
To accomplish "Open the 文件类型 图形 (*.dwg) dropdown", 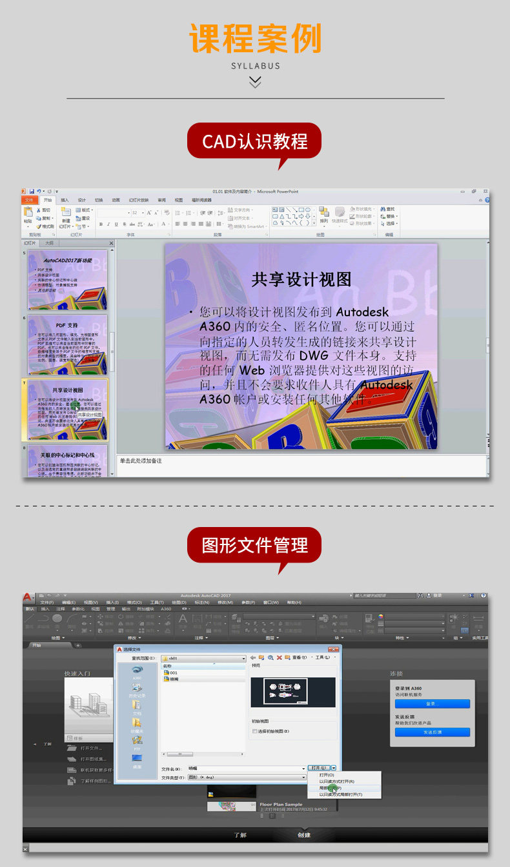I will (247, 777).
